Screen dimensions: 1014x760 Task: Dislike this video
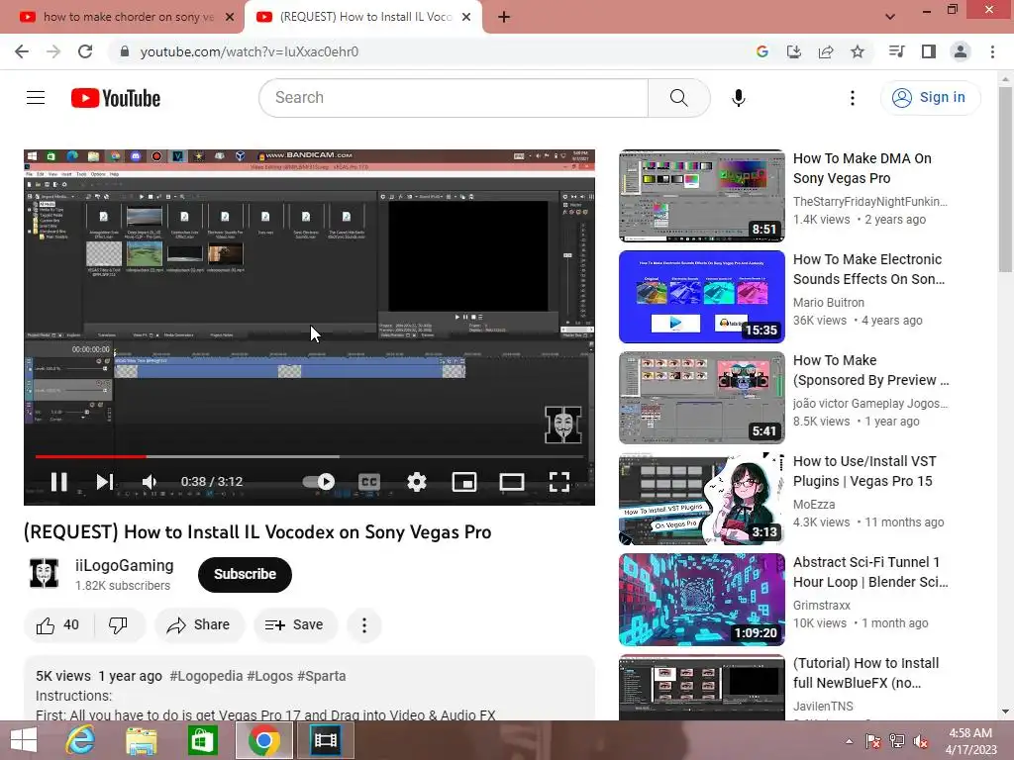119,625
